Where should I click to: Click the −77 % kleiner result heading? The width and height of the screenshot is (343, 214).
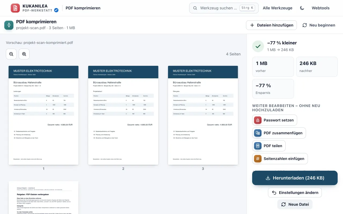[x=282, y=43]
